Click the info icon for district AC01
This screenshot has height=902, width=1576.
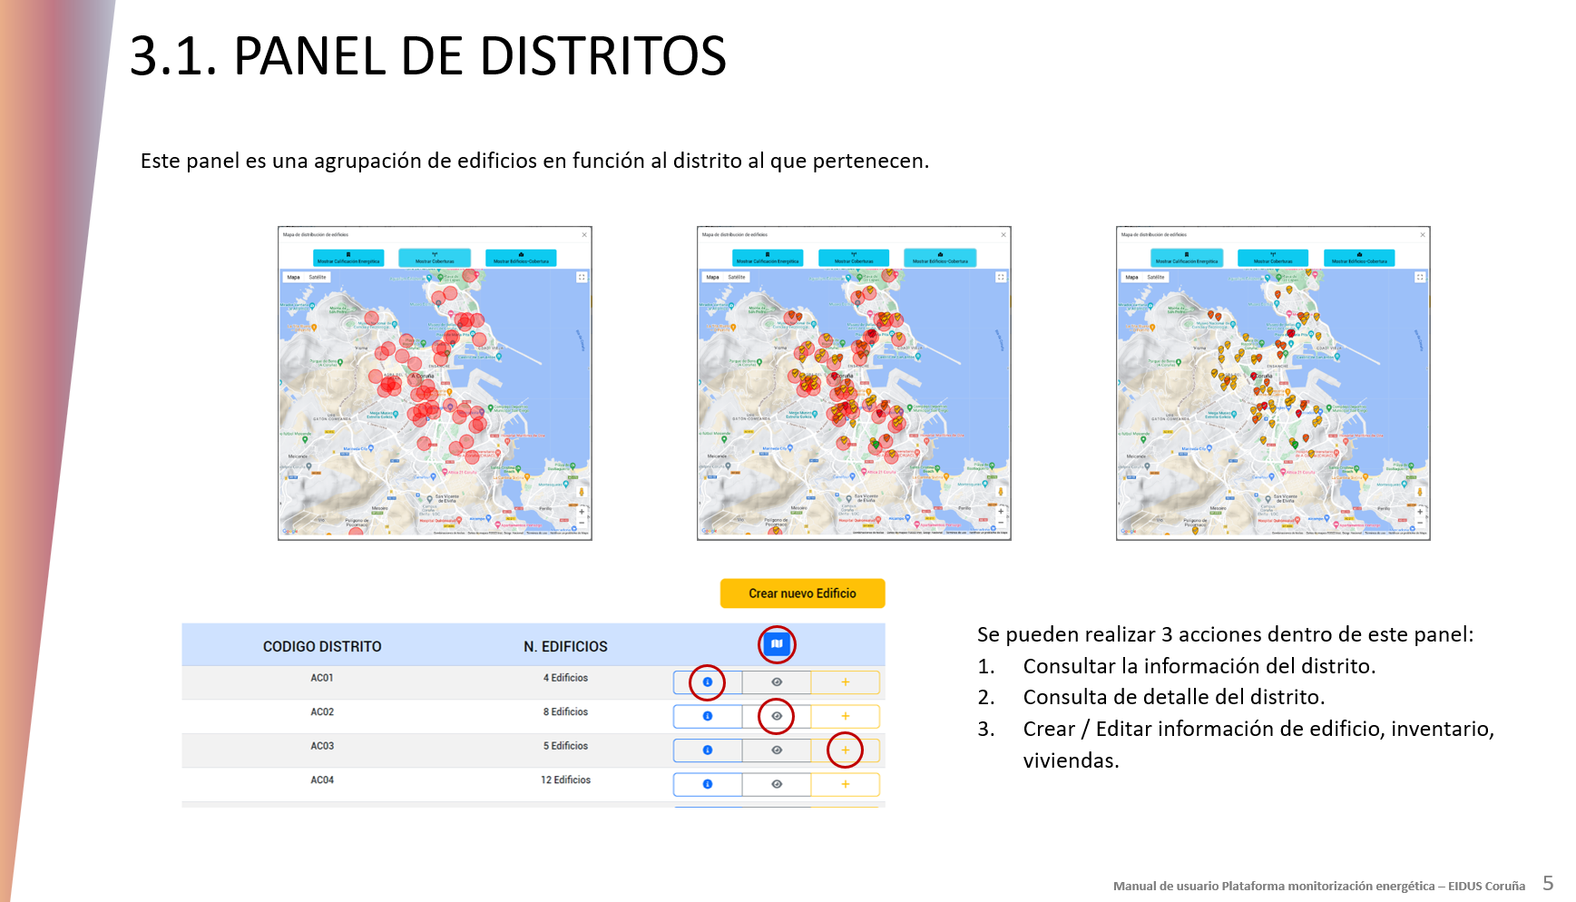[708, 682]
